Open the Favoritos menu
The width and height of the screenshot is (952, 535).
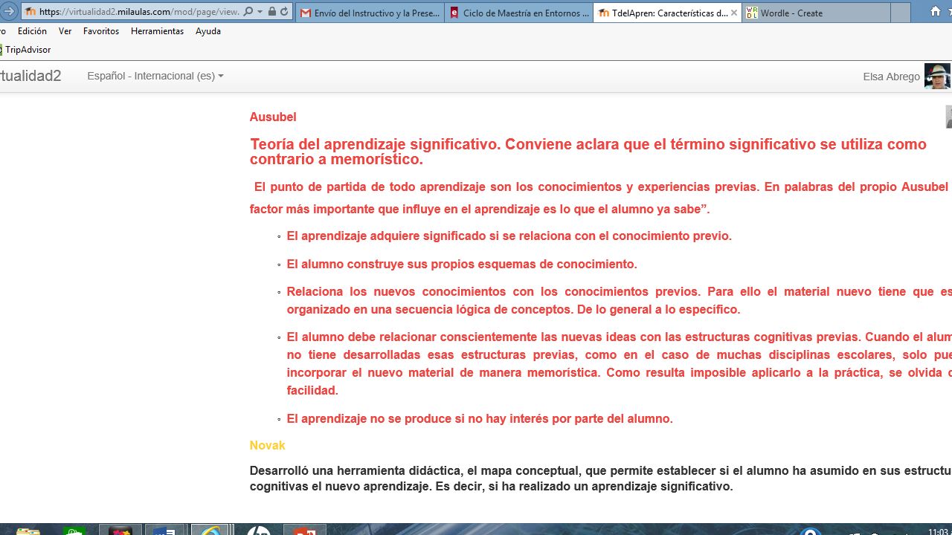tap(101, 31)
